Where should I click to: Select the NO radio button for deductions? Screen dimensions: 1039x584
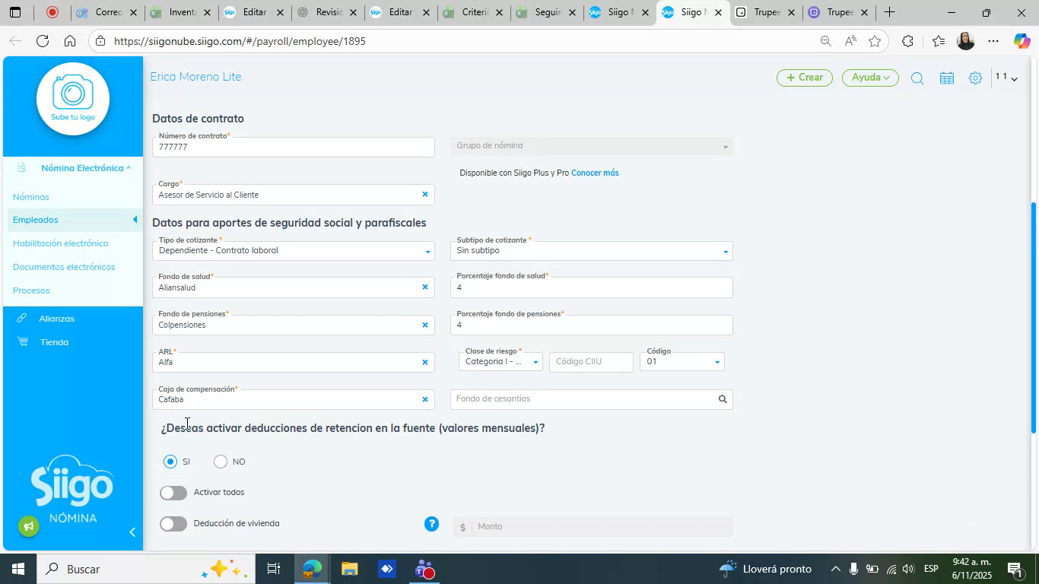(221, 462)
